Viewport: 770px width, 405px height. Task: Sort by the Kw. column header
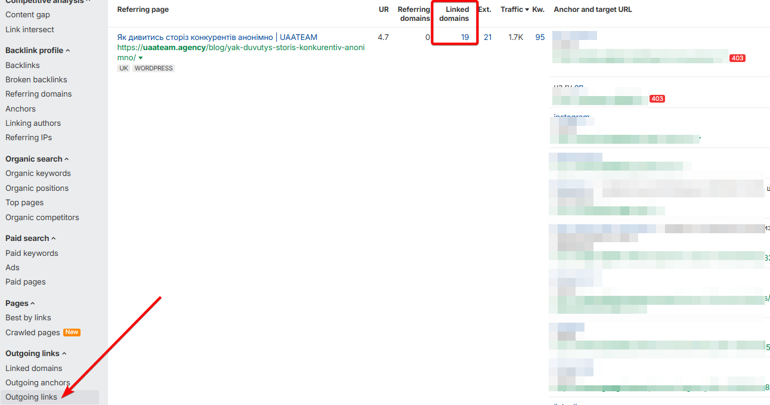tap(539, 10)
